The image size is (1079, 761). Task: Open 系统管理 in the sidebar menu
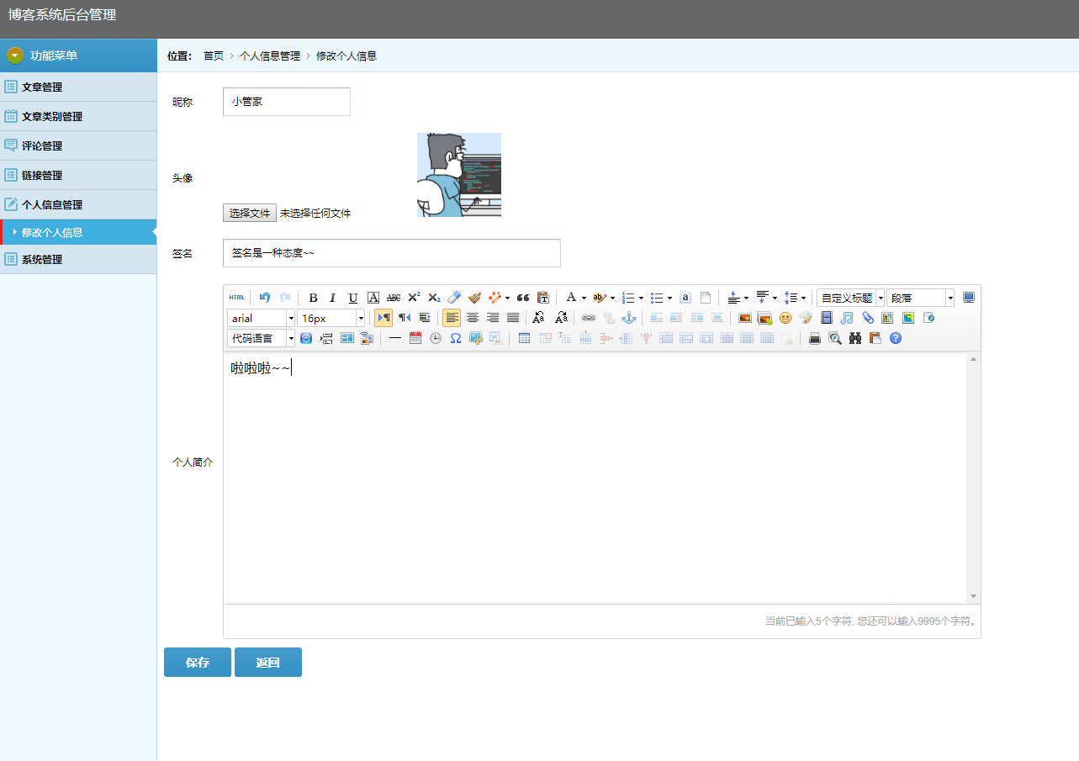point(42,259)
